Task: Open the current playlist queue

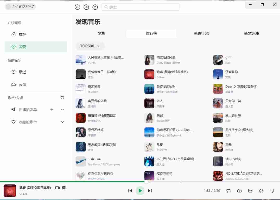Action: pyautogui.click(x=272, y=191)
